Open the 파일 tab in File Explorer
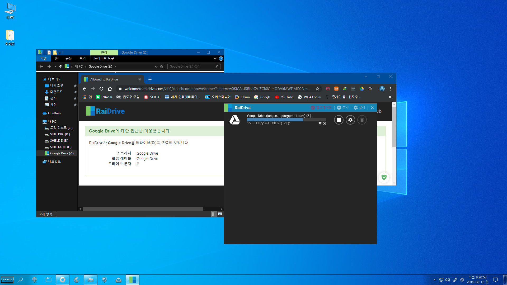 (44, 58)
